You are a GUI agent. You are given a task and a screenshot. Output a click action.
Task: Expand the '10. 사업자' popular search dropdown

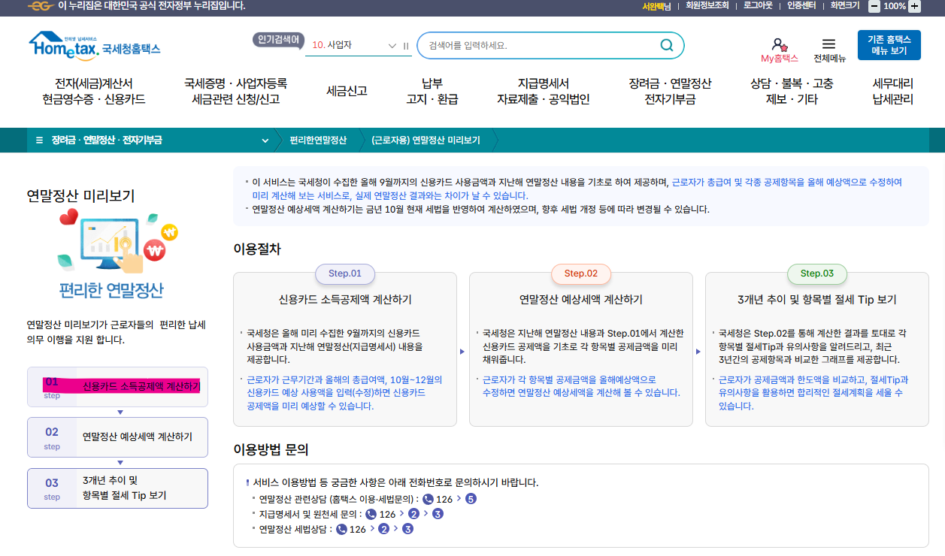[391, 45]
